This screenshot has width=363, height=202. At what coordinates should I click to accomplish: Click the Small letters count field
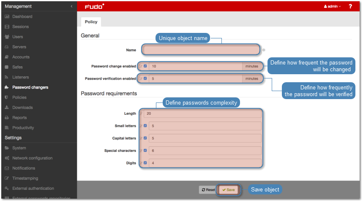[x=205, y=126]
